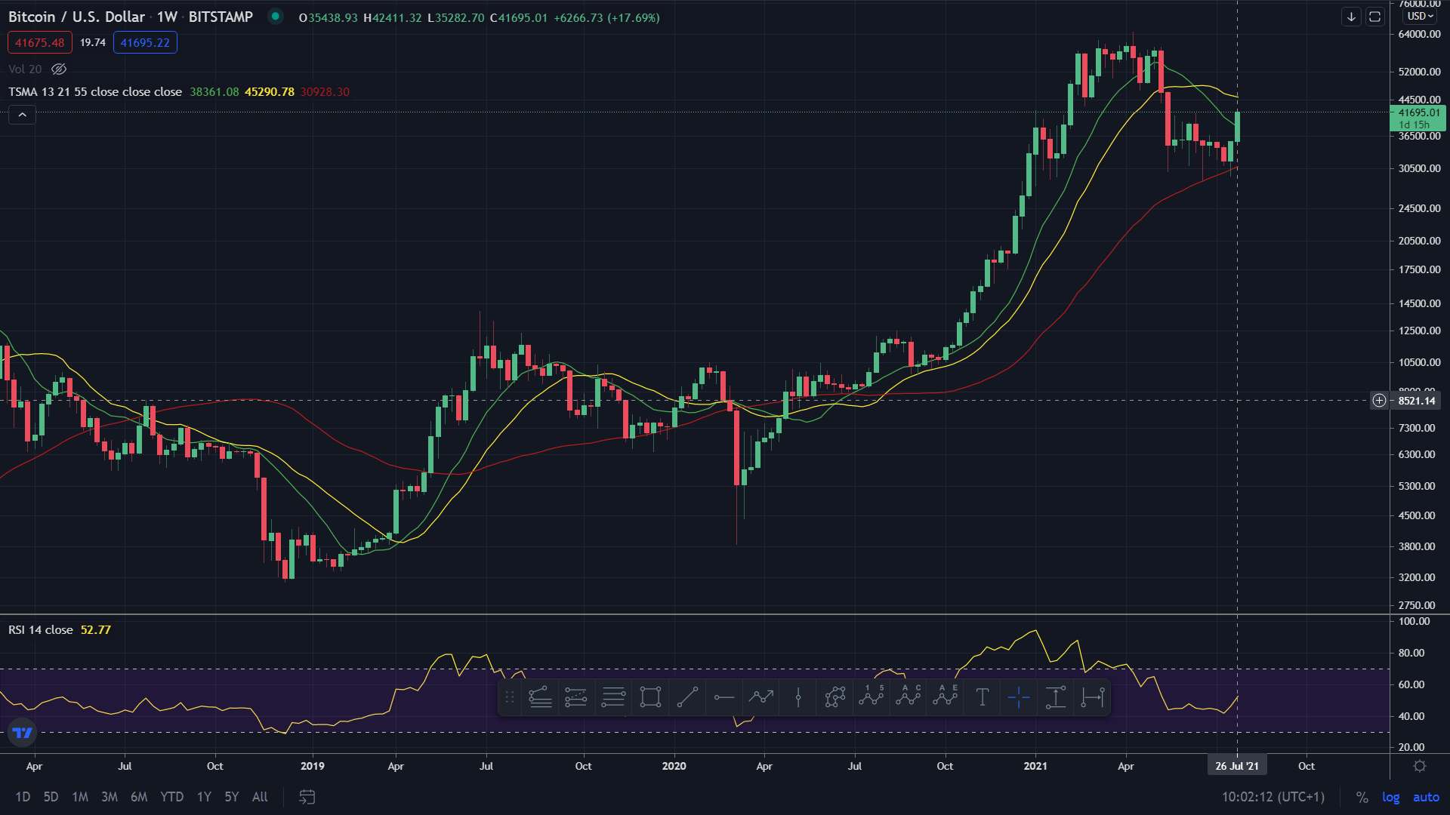
Task: Switch to the 1Y time range
Action: pos(204,797)
